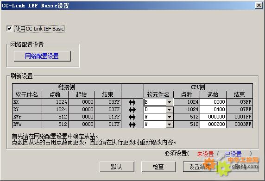Click the red 未设置 legend text
265x181 pixels.
pos(205,154)
